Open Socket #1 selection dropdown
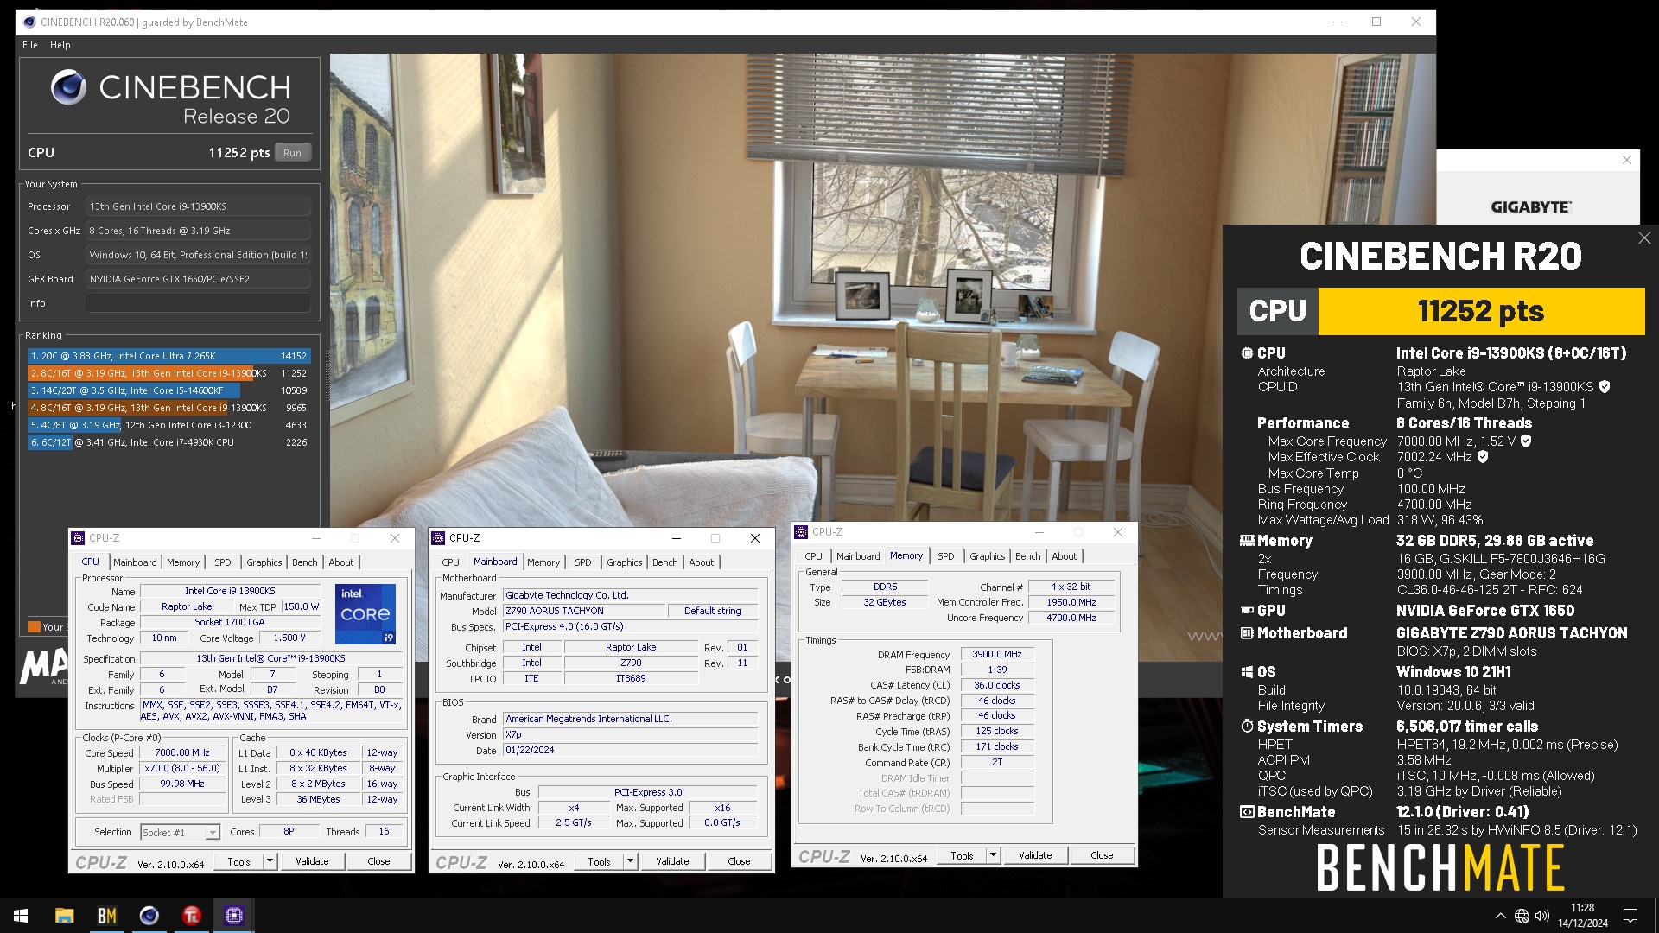This screenshot has height=933, width=1659. tap(181, 833)
